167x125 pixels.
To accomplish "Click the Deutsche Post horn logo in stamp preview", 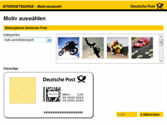I will click(x=82, y=79).
